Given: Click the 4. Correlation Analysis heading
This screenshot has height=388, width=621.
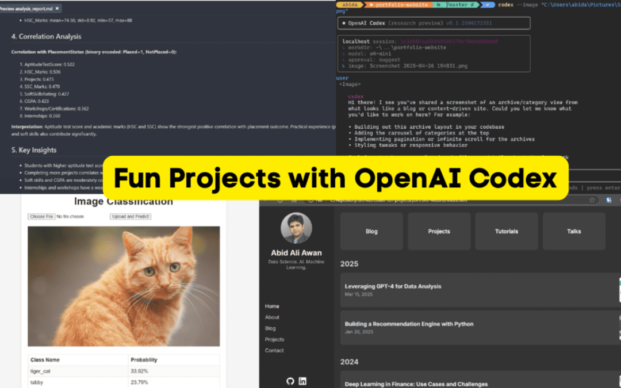Looking at the screenshot, I should pyautogui.click(x=47, y=36).
